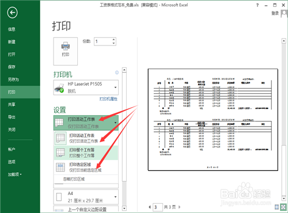Open the custom margins settings dropdown
Image resolution: width=288 pixels, height=213 pixels.
pyautogui.click(x=86, y=209)
